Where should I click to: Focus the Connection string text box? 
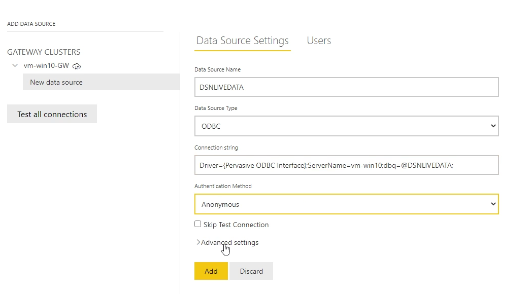pos(346,165)
